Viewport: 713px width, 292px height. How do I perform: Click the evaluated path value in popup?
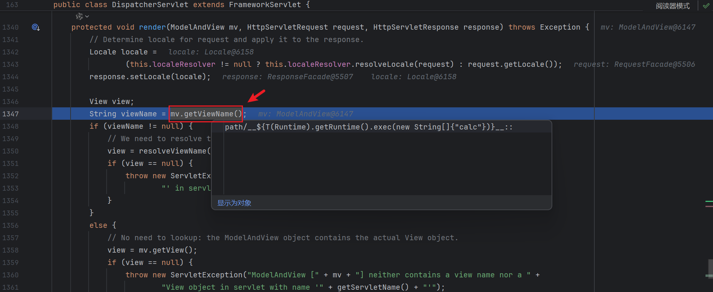click(368, 127)
